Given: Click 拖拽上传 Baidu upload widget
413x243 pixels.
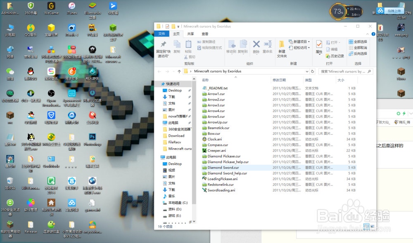Looking at the screenshot, I should coord(390,11).
